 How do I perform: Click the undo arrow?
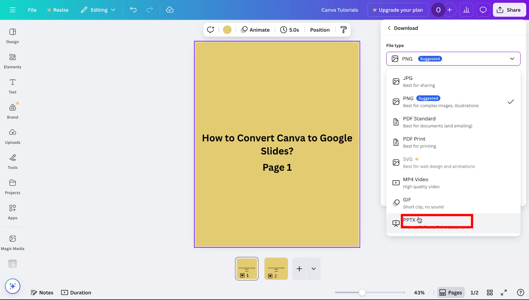coord(133,10)
